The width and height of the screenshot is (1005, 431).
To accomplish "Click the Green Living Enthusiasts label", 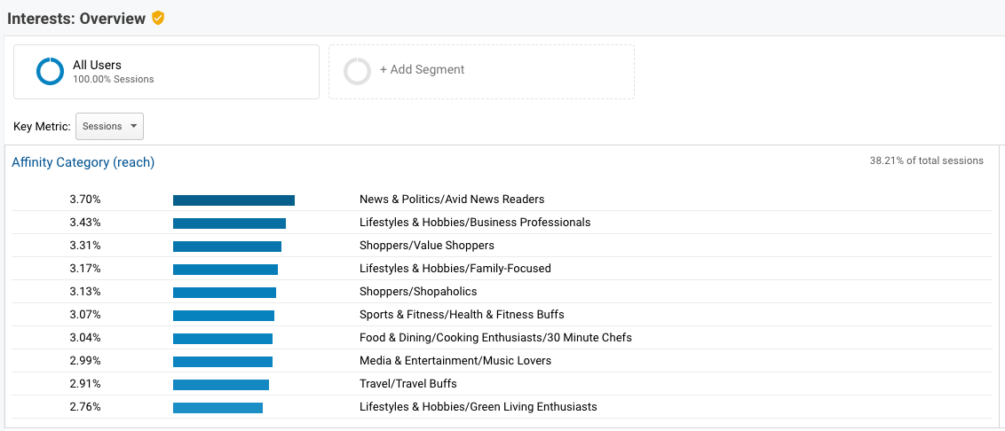I will pos(478,407).
